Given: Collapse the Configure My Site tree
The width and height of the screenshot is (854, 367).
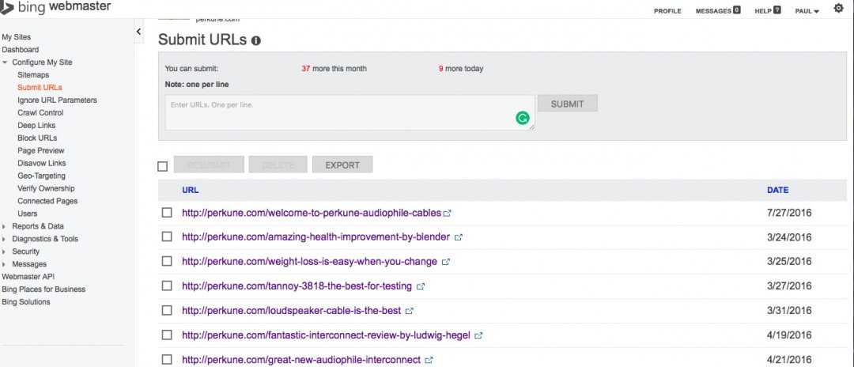Looking at the screenshot, I should (5, 62).
